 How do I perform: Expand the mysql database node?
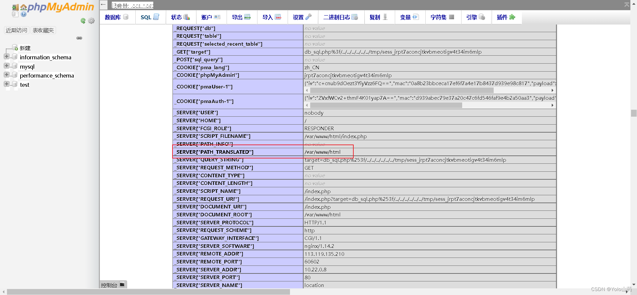6,66
